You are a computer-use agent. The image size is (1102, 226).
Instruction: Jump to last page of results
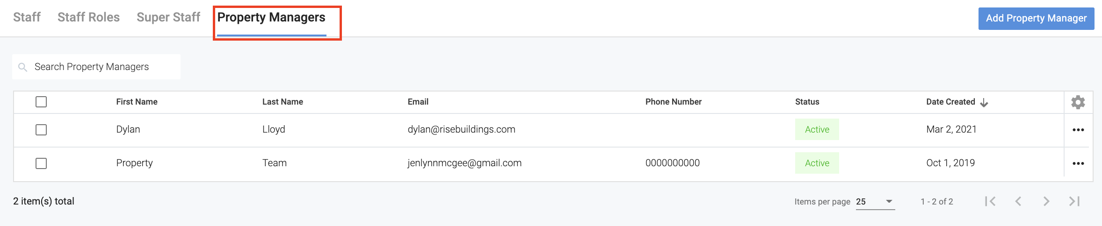pyautogui.click(x=1074, y=201)
